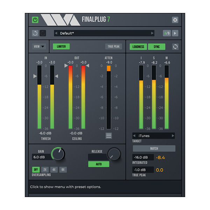This screenshot has height=210, width=210.
Task: Toggle AUTO release button
Action: 99,164
